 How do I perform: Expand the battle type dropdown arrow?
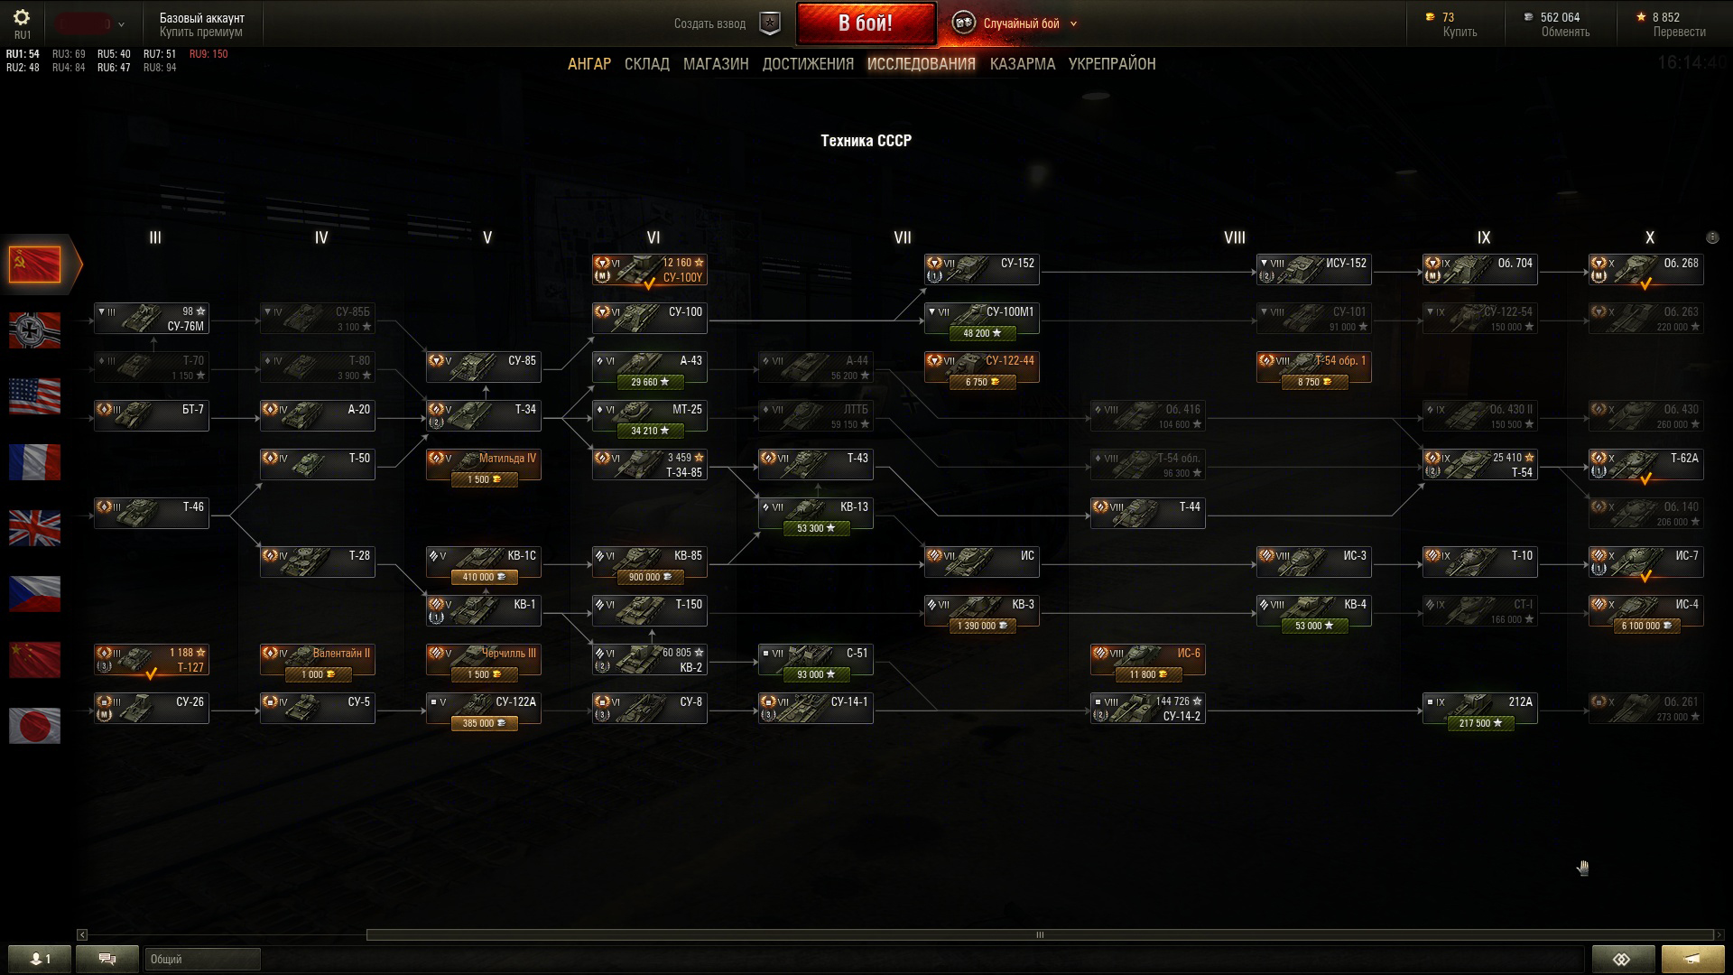(x=1073, y=24)
